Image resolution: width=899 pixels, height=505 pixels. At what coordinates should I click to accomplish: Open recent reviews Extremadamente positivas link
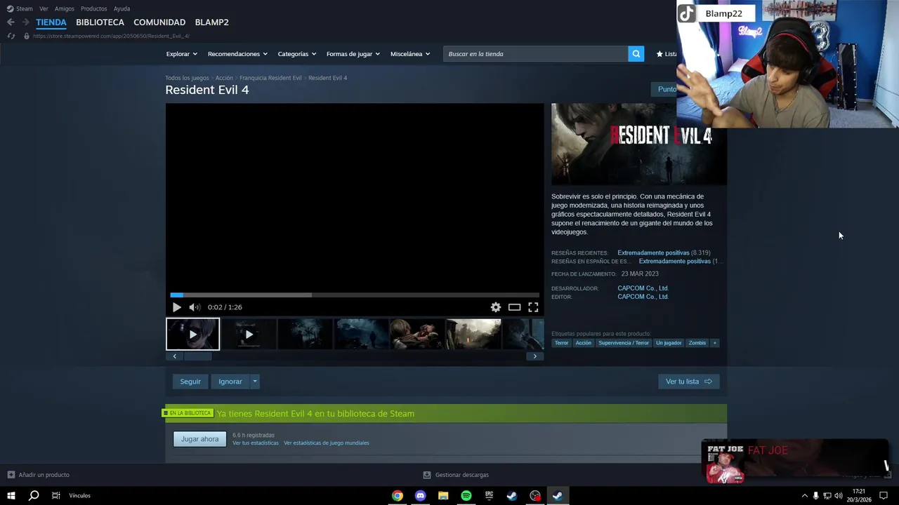653,253
